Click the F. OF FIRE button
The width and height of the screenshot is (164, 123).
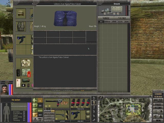49,121
